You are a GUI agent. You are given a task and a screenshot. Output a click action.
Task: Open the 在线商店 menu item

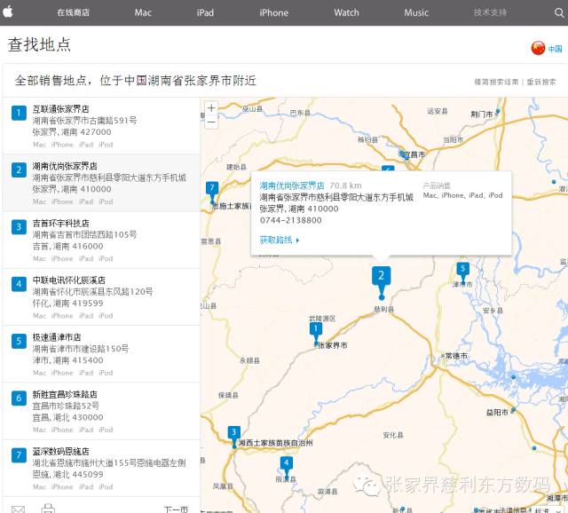click(x=73, y=12)
